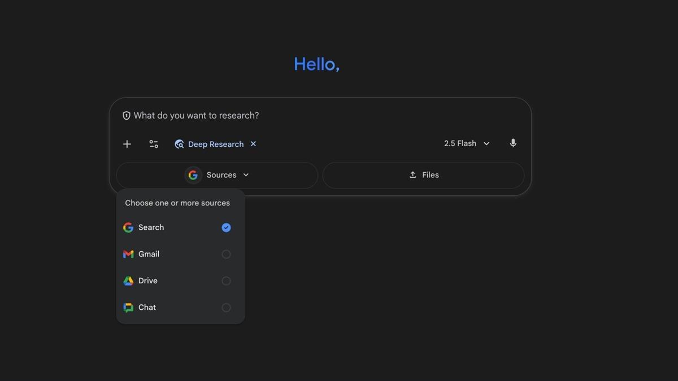The width and height of the screenshot is (678, 381).
Task: Click the Files upload button
Action: tap(423, 175)
